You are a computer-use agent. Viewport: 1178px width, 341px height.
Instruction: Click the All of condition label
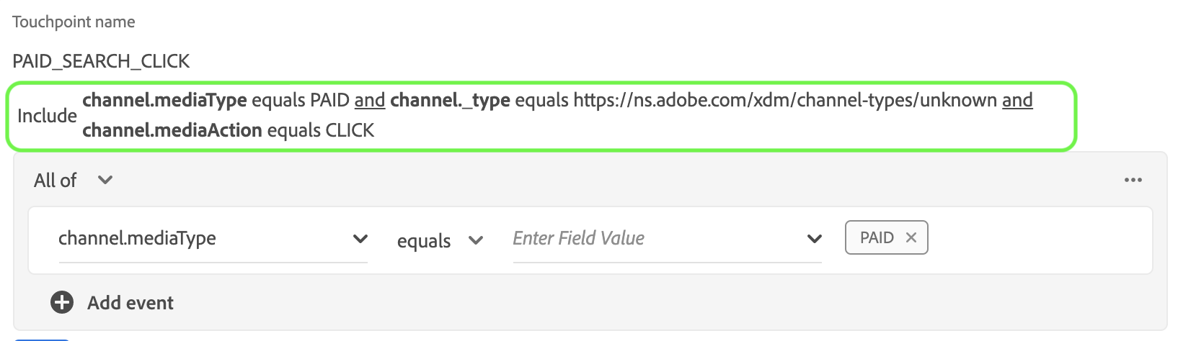[x=55, y=181]
